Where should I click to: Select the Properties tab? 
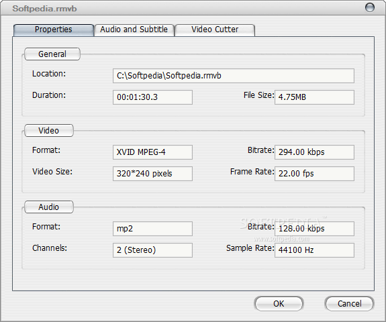(x=54, y=30)
